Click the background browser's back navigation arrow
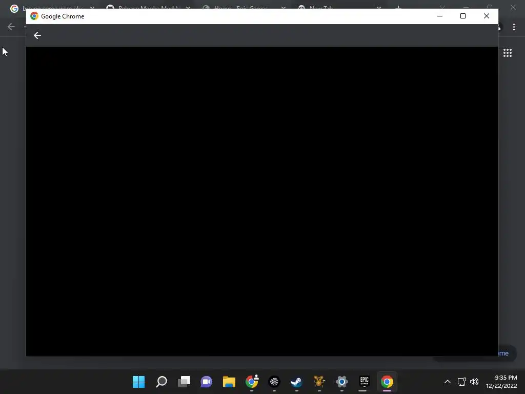Screen dimensions: 525x394 11,27
